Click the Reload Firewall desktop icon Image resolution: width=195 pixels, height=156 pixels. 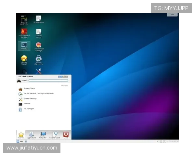tap(24, 59)
